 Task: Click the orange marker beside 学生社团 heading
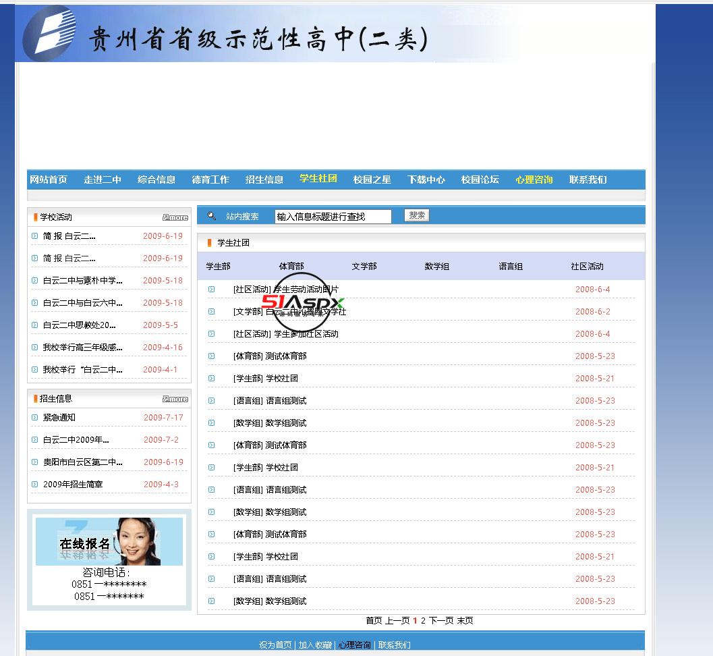point(210,243)
